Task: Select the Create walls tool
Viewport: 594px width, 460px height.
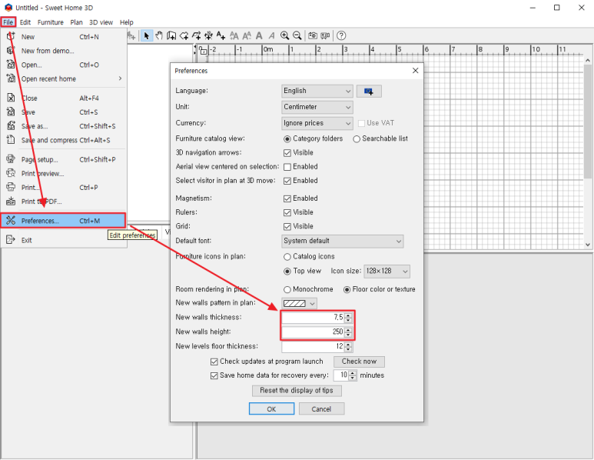Action: [171, 35]
